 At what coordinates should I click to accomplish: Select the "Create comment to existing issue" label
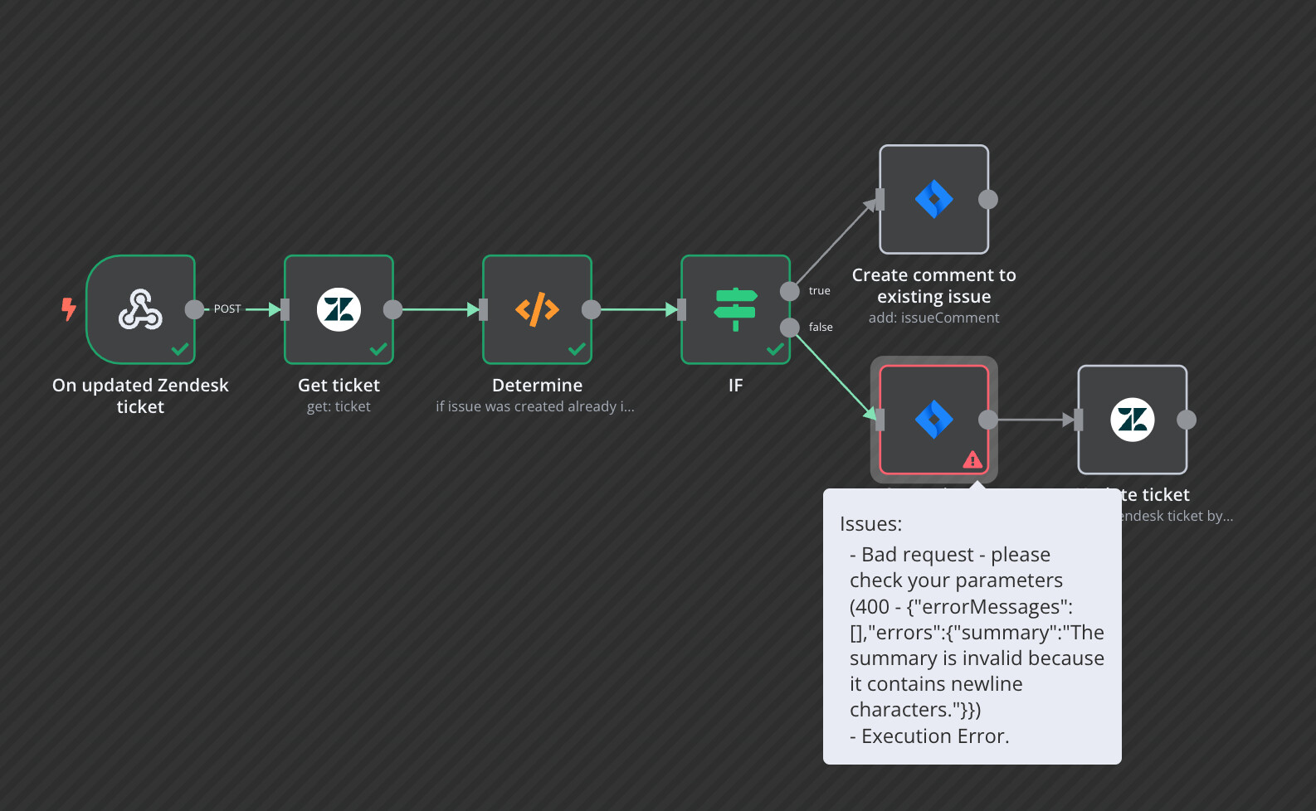(934, 285)
